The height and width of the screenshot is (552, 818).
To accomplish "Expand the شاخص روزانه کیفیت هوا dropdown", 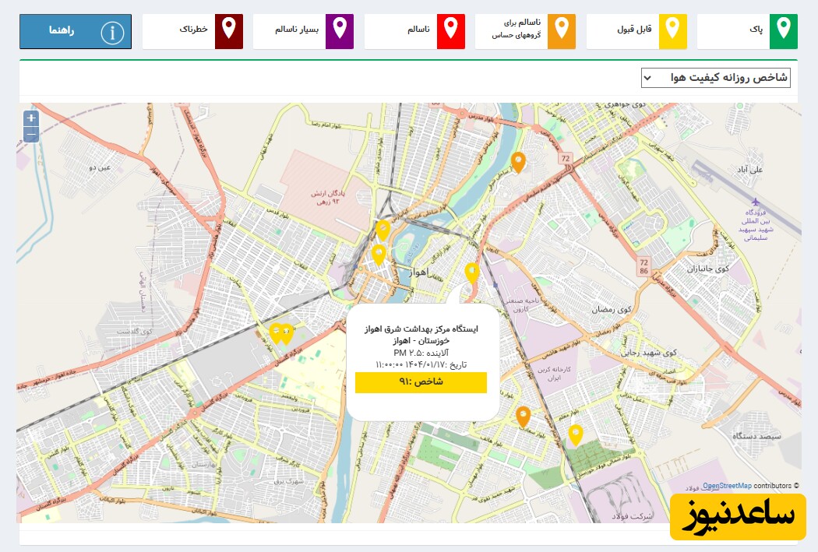I will [x=715, y=78].
